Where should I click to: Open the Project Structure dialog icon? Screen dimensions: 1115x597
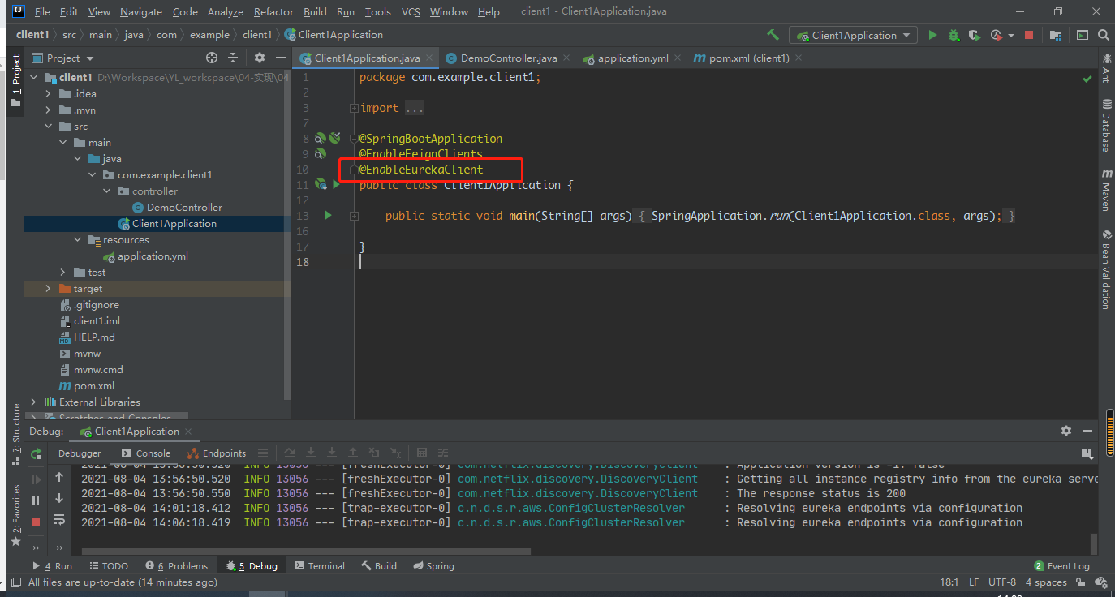(x=1056, y=35)
